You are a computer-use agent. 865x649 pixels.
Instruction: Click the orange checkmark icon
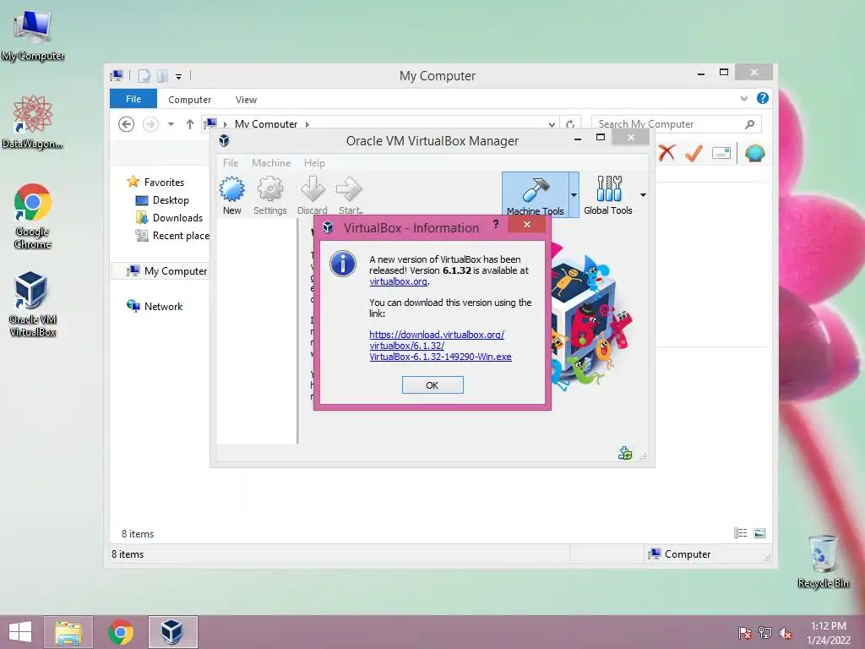pos(694,153)
